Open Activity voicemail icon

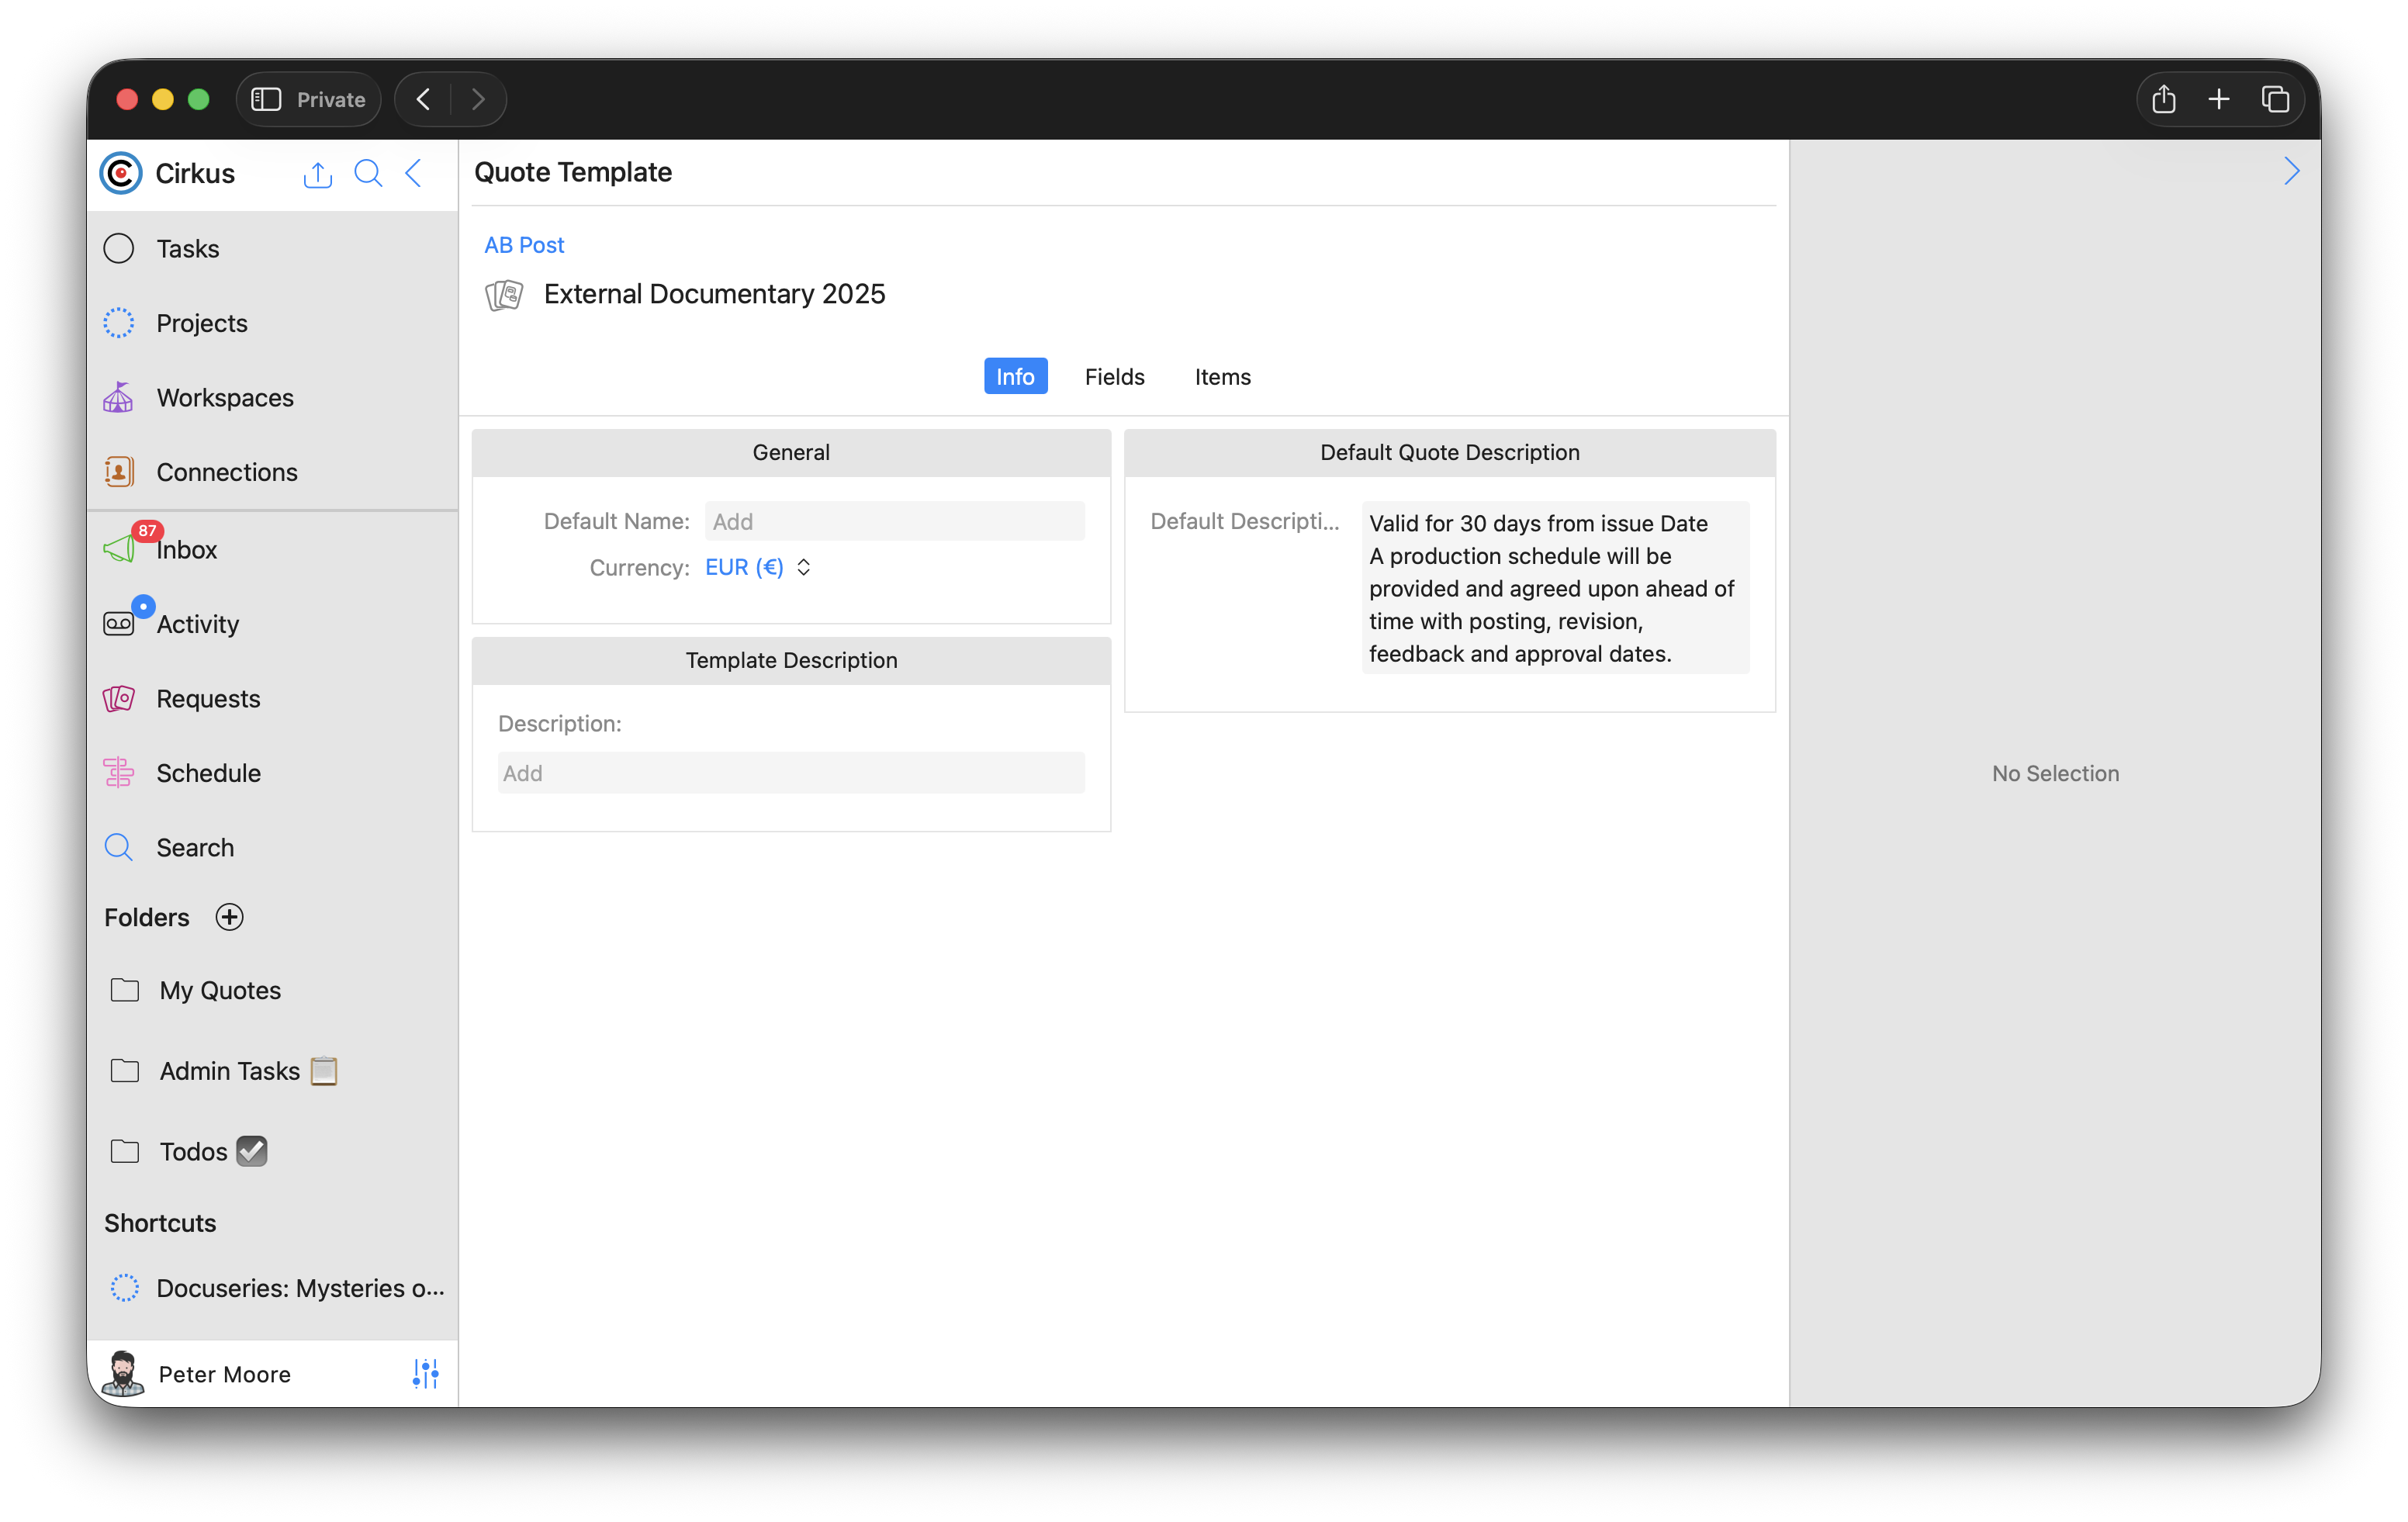click(118, 624)
